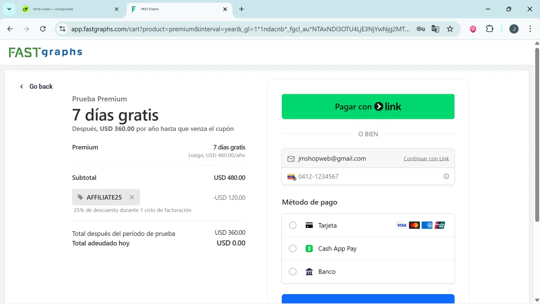Viewport: 540px width, 304px height.
Task: Click Continuar con Link
Action: pos(426,158)
